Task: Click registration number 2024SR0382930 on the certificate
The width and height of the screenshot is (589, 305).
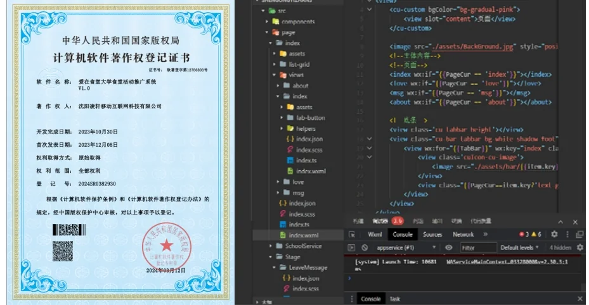Action: 97,184
